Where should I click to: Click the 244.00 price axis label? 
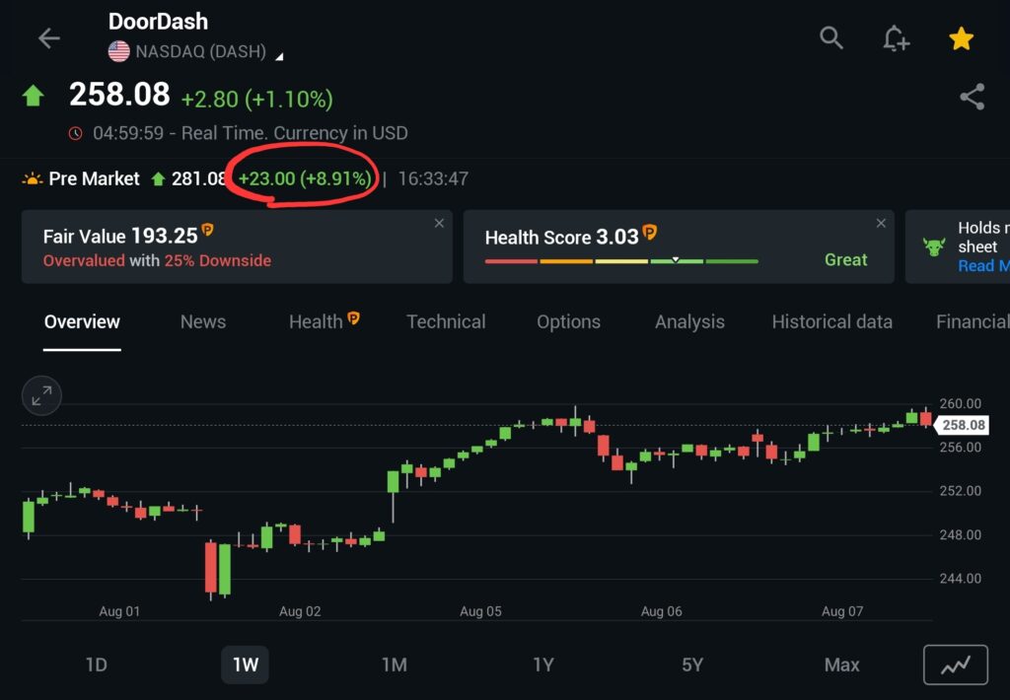tap(961, 579)
